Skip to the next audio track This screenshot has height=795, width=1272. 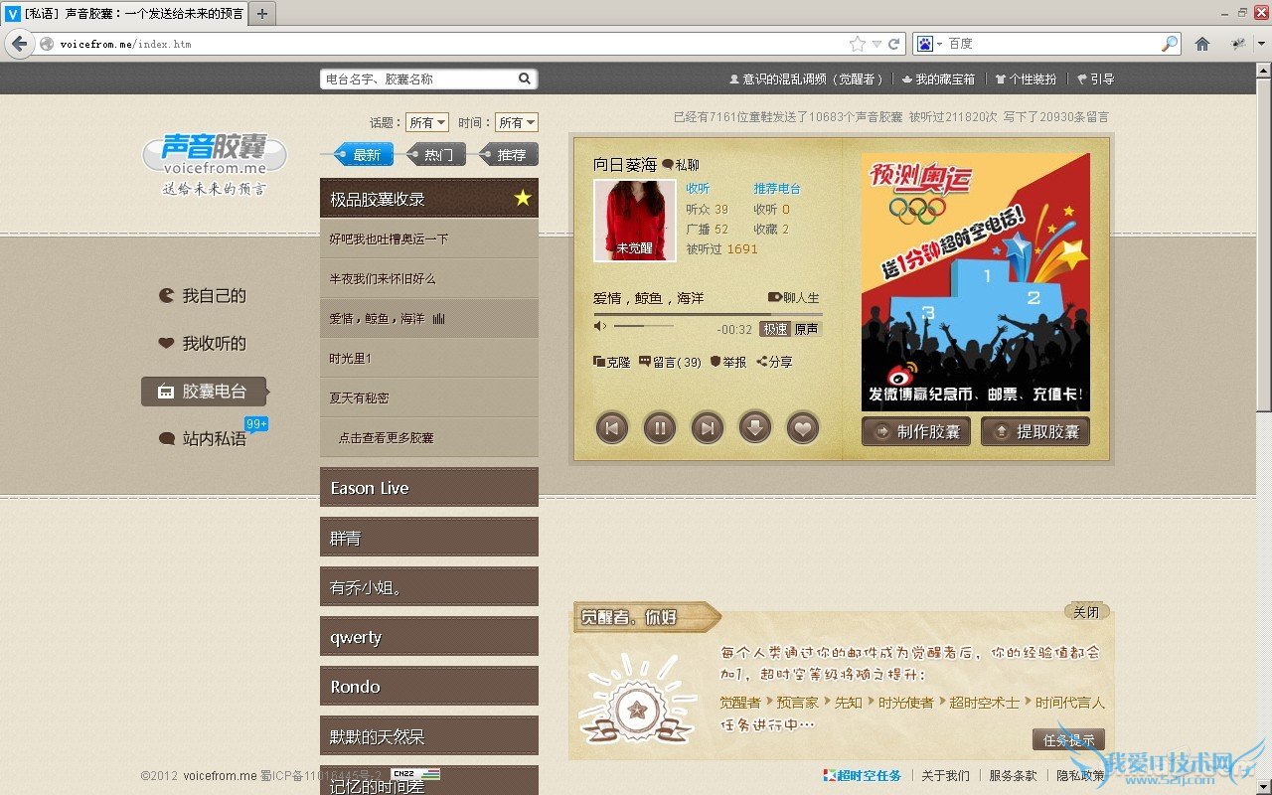[708, 427]
